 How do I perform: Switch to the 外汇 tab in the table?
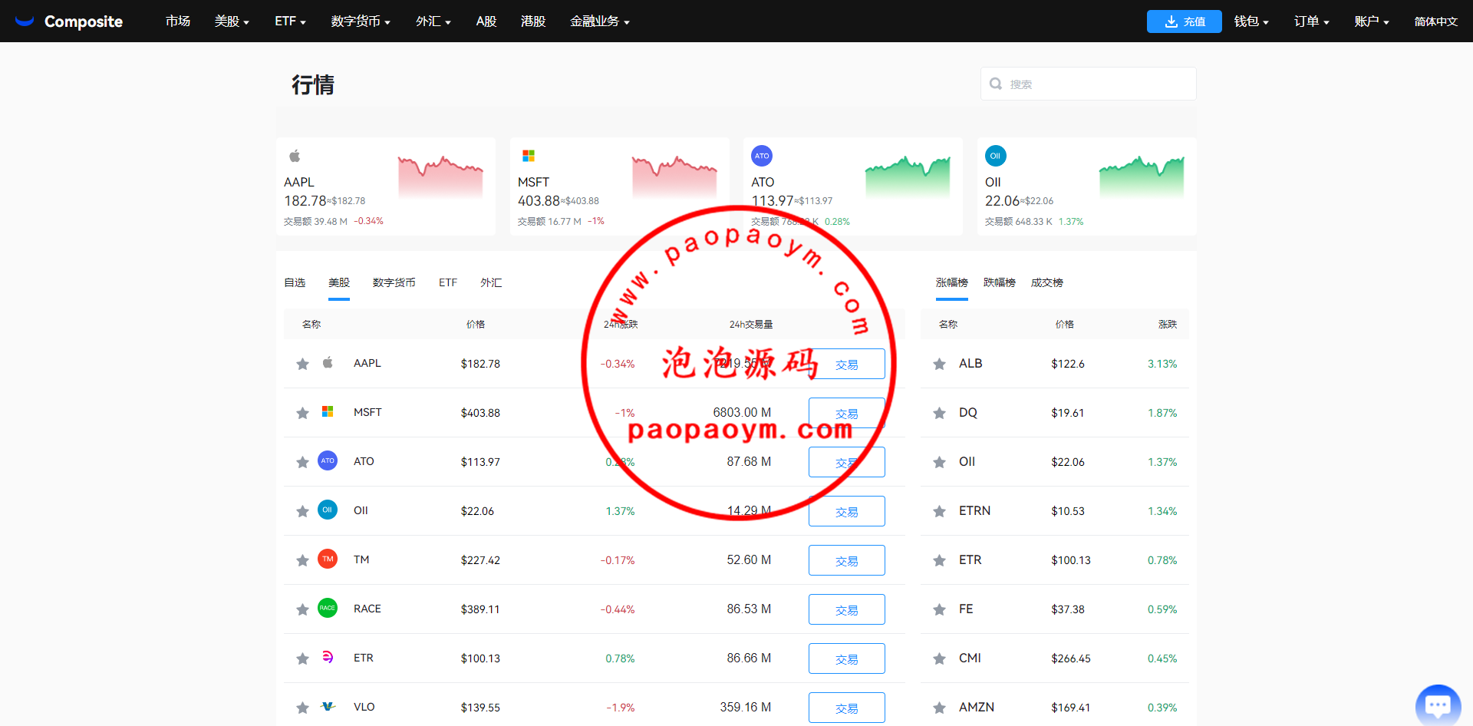(491, 283)
